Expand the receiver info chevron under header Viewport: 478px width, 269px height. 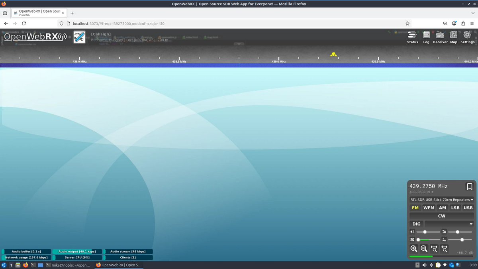pyautogui.click(x=239, y=44)
